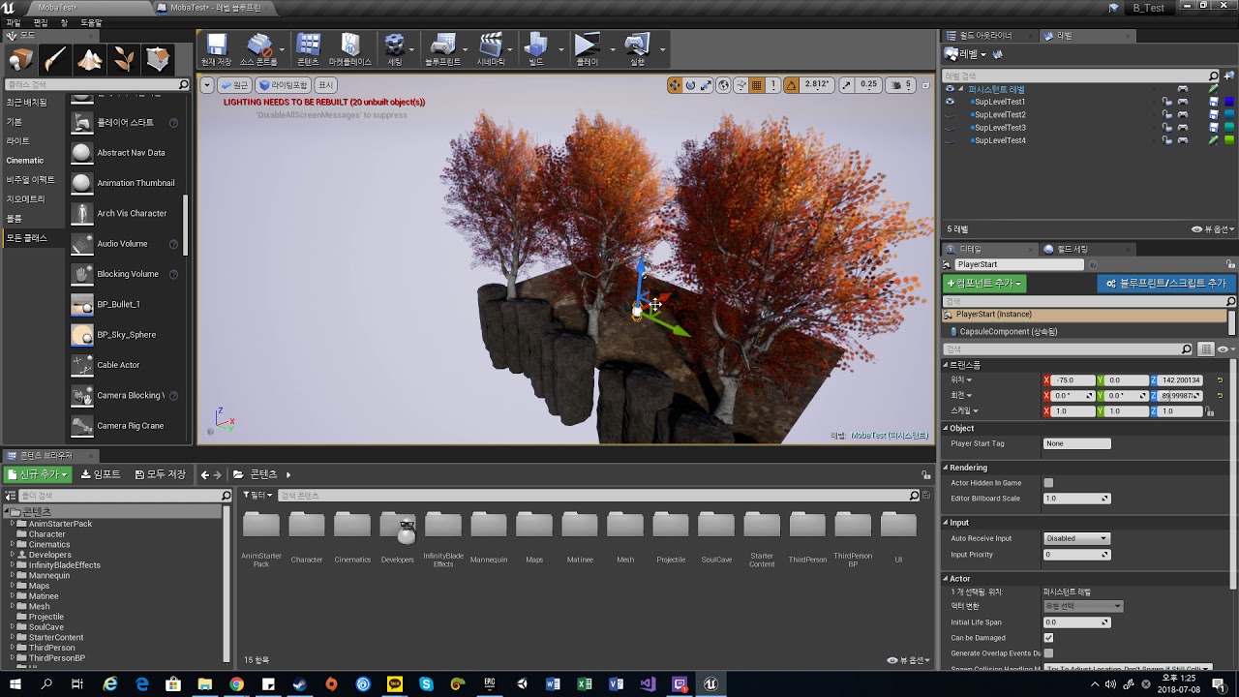Click the 임포트 button
The width and height of the screenshot is (1239, 697).
(x=102, y=474)
